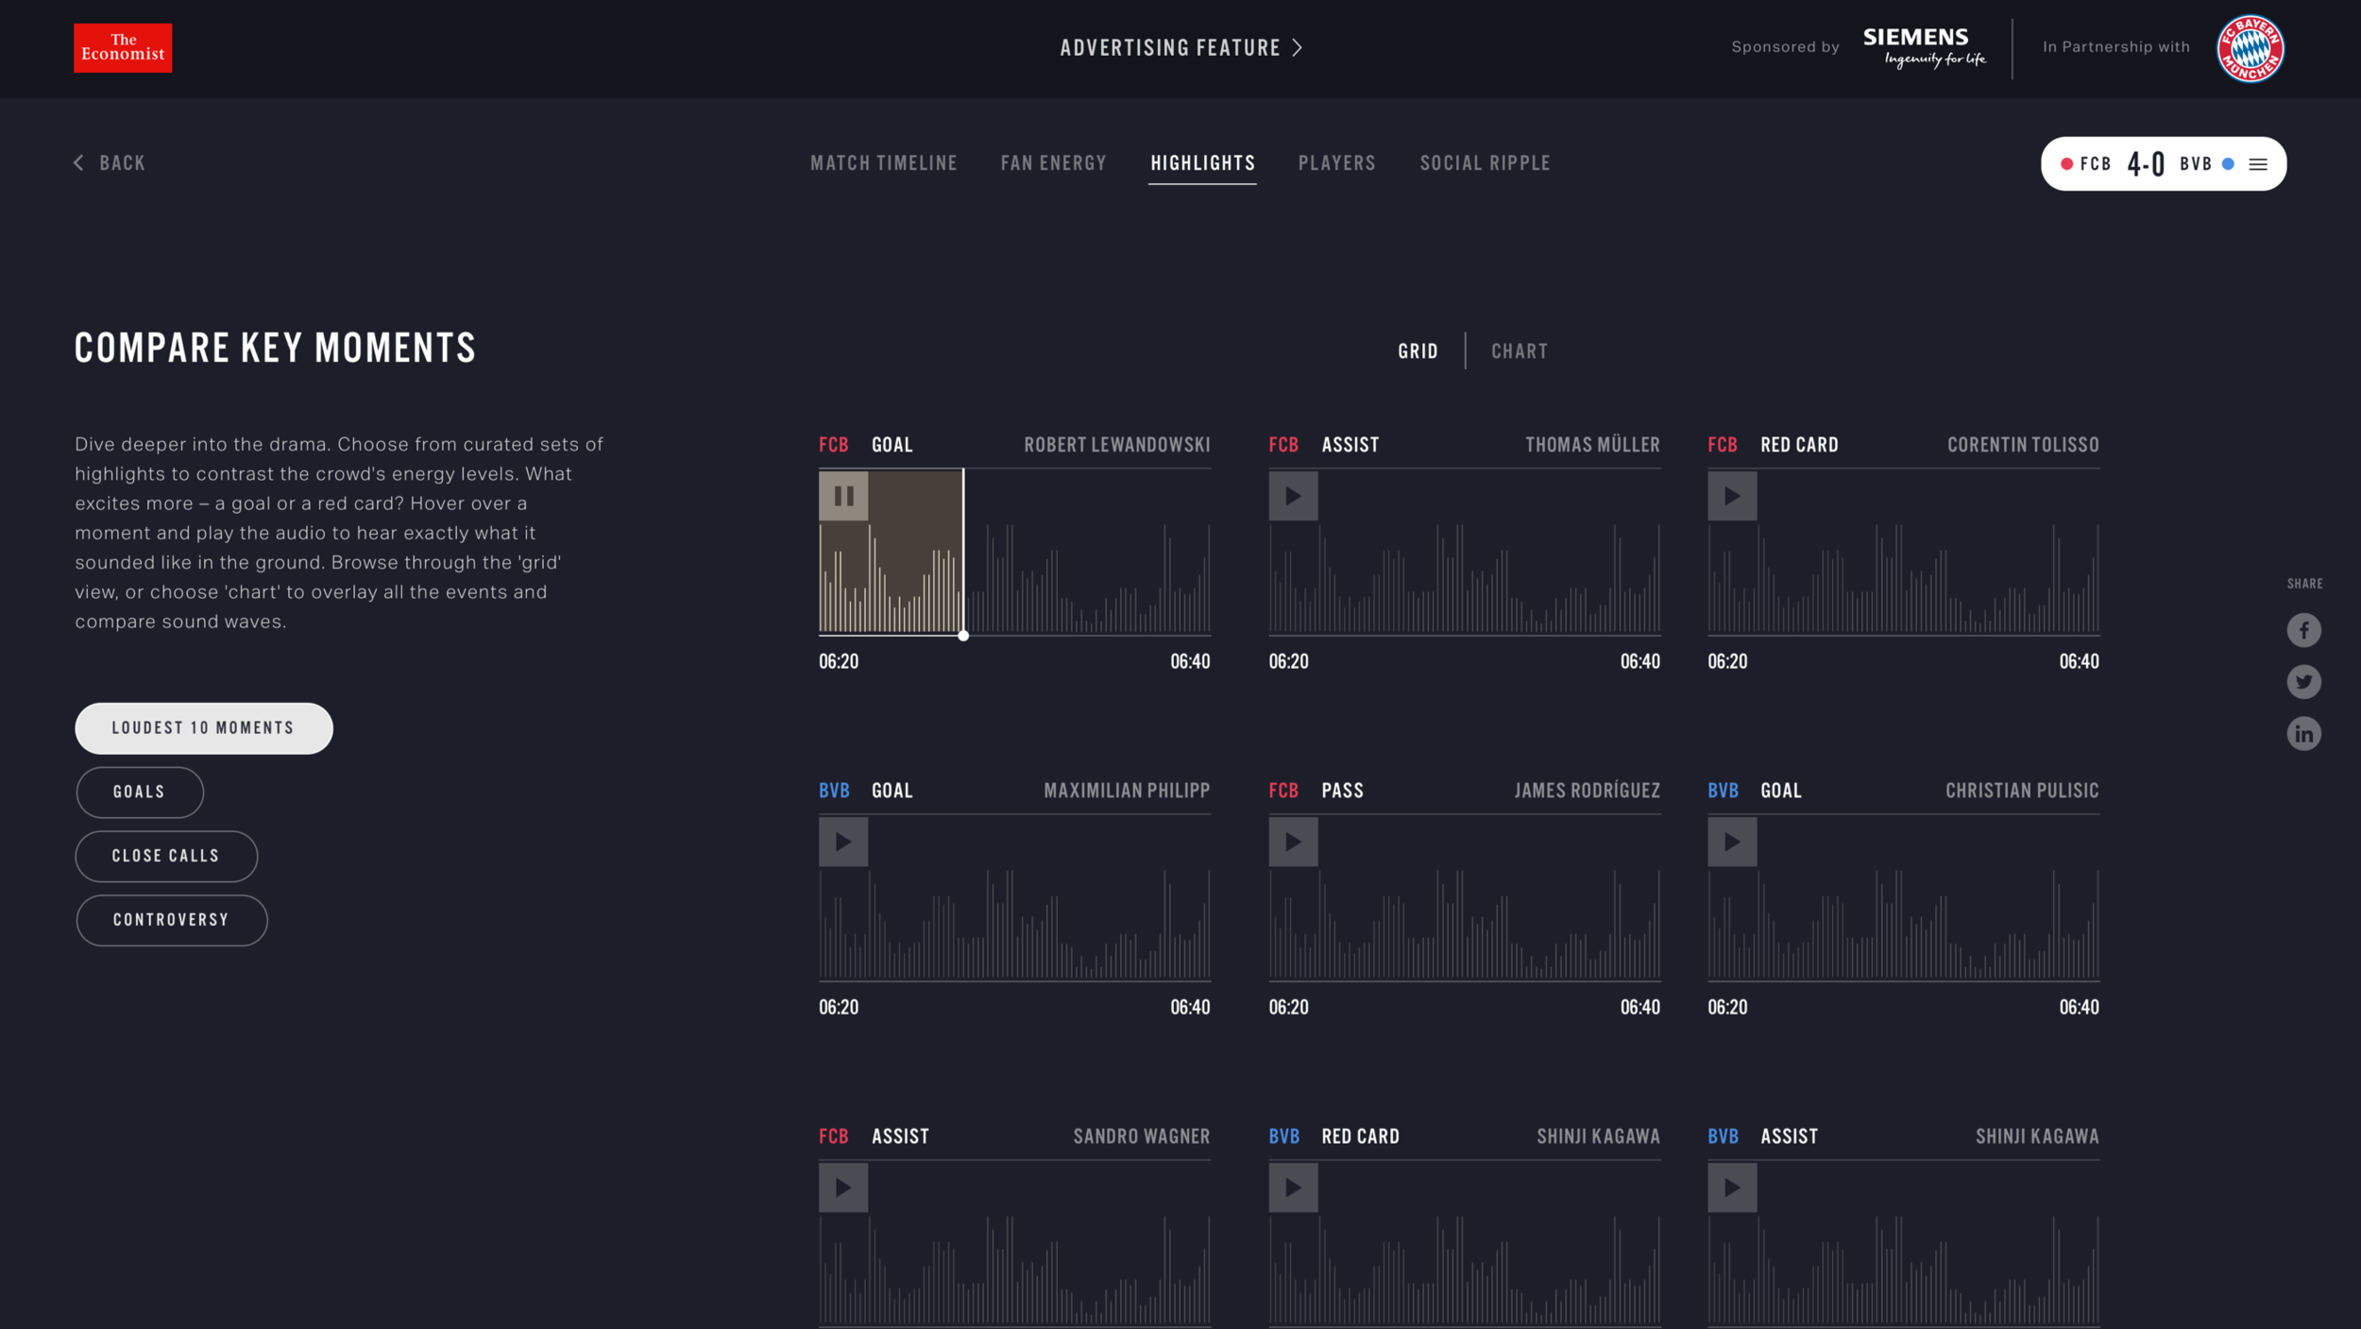Click the Lewandowski waveform playhead handle
This screenshot has width=2361, height=1329.
963,636
